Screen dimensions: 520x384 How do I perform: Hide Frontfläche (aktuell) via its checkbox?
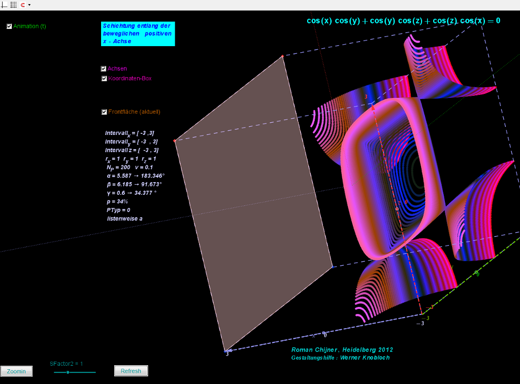[x=104, y=112]
